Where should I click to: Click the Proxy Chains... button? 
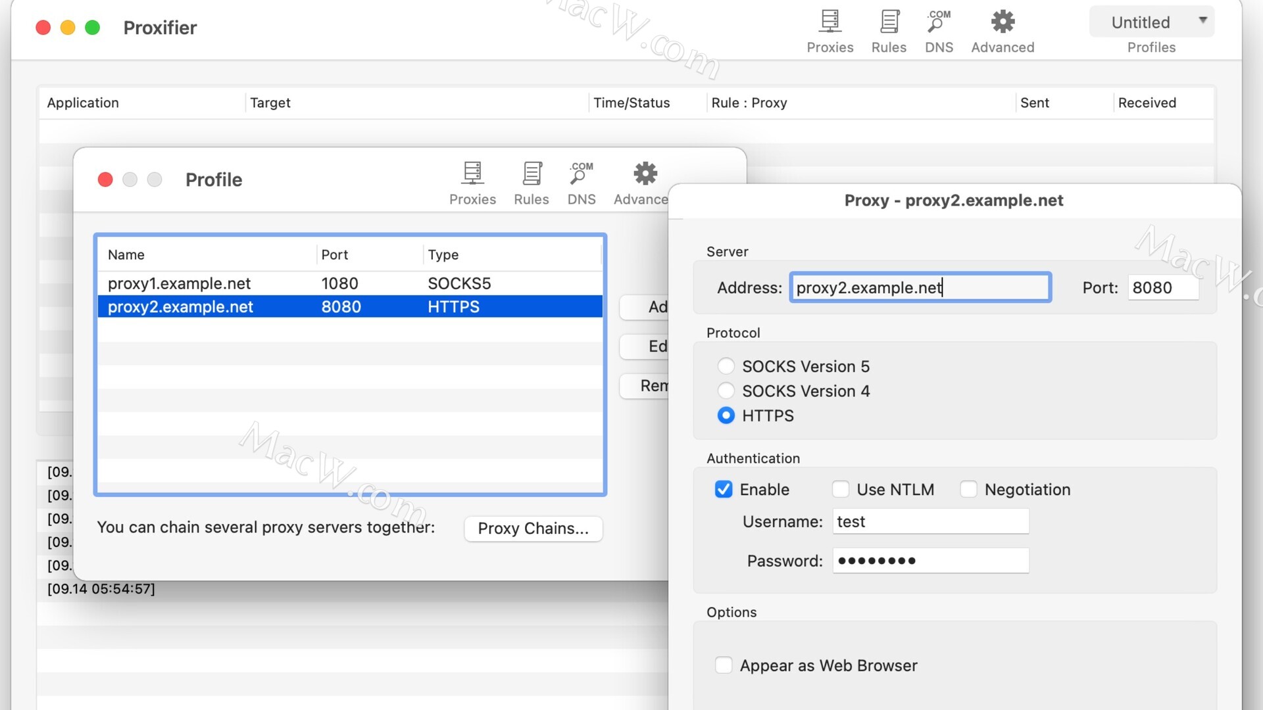coord(533,529)
